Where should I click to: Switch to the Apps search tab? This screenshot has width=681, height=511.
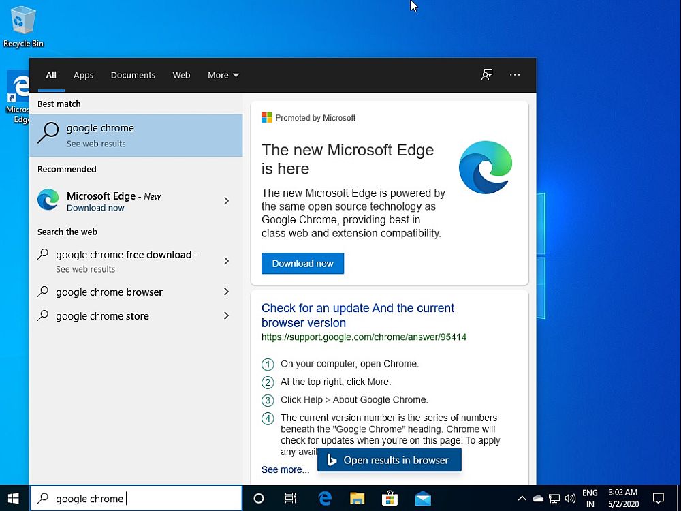(84, 75)
